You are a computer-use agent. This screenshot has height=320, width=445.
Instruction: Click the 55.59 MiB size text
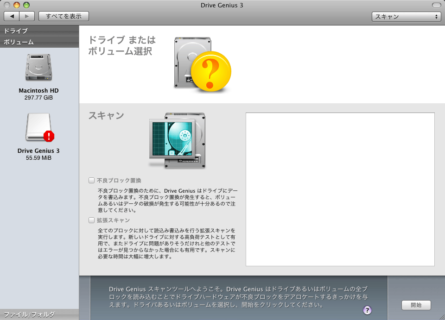coord(38,158)
